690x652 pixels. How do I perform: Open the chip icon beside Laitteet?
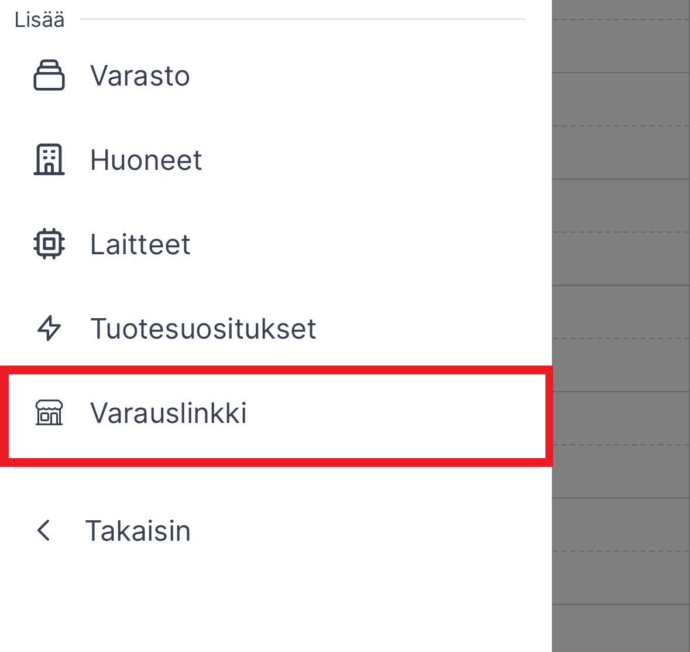[49, 245]
